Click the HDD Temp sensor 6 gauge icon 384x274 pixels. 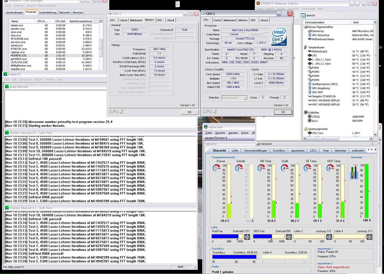(330, 168)
